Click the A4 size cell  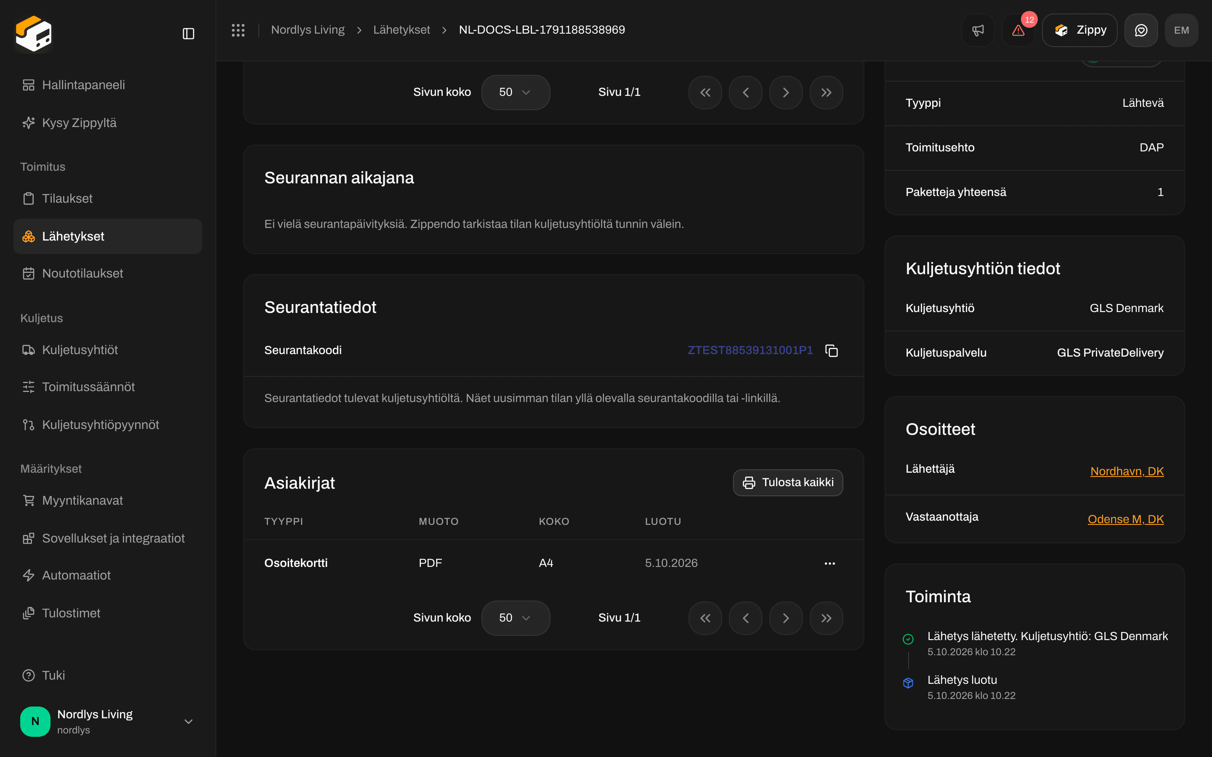point(546,563)
